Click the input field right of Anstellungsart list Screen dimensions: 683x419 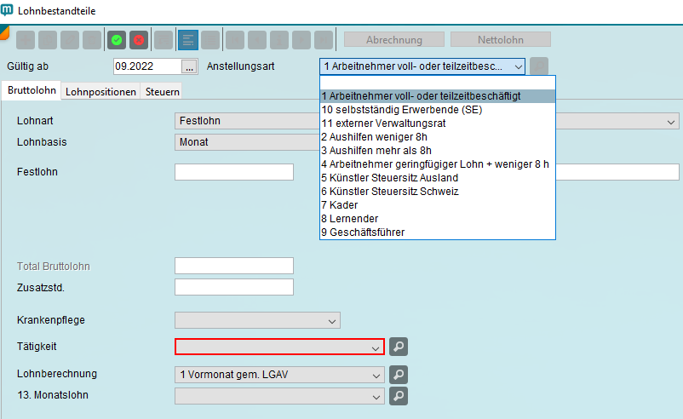click(617, 172)
